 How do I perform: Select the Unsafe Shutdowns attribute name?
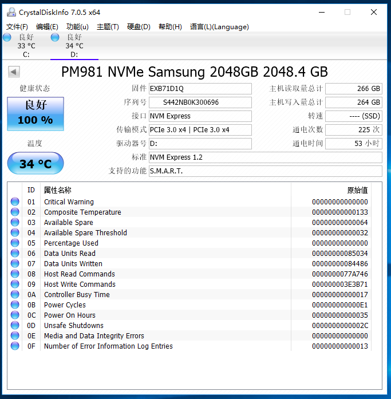(x=74, y=326)
